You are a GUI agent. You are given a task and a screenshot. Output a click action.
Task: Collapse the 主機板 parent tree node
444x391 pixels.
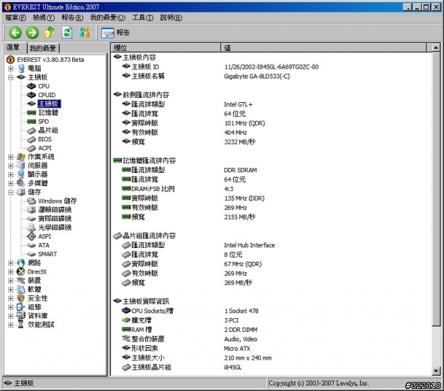pyautogui.click(x=11, y=77)
